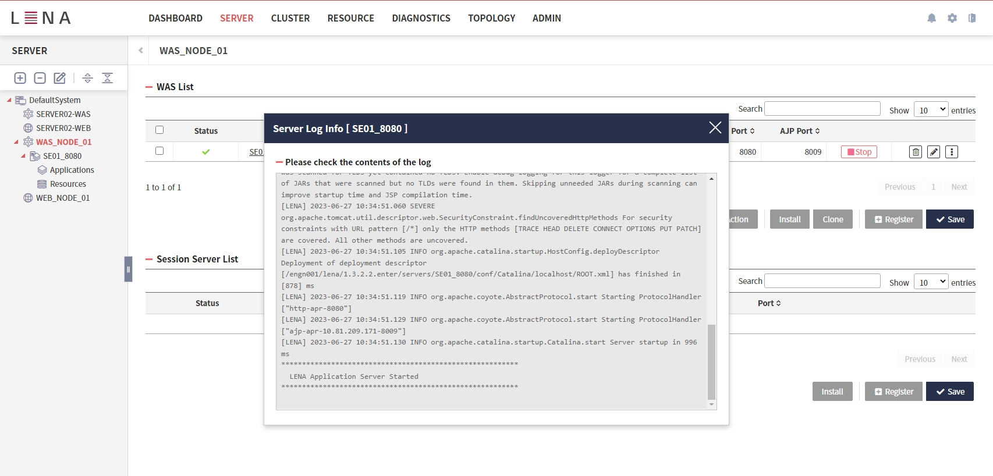The image size is (993, 476).
Task: Check the SE01_8080 row checkbox
Action: coord(159,151)
